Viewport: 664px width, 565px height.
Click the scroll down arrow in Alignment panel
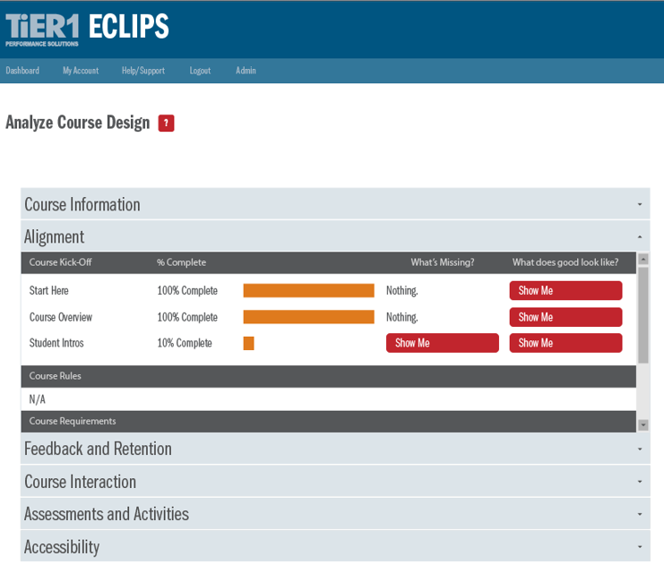pyautogui.click(x=642, y=424)
